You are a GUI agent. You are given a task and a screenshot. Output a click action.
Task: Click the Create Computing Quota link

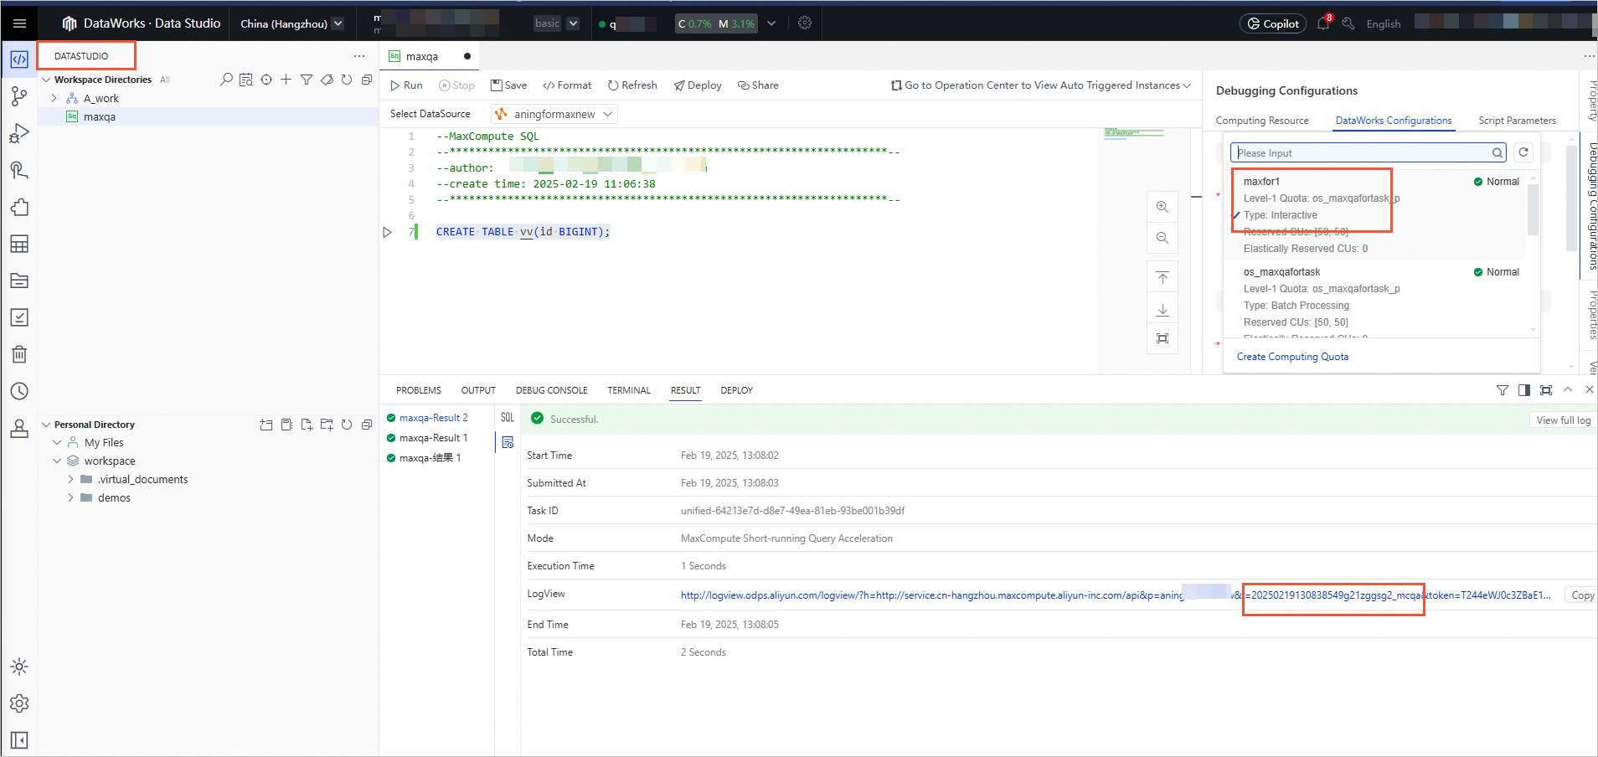(x=1292, y=357)
